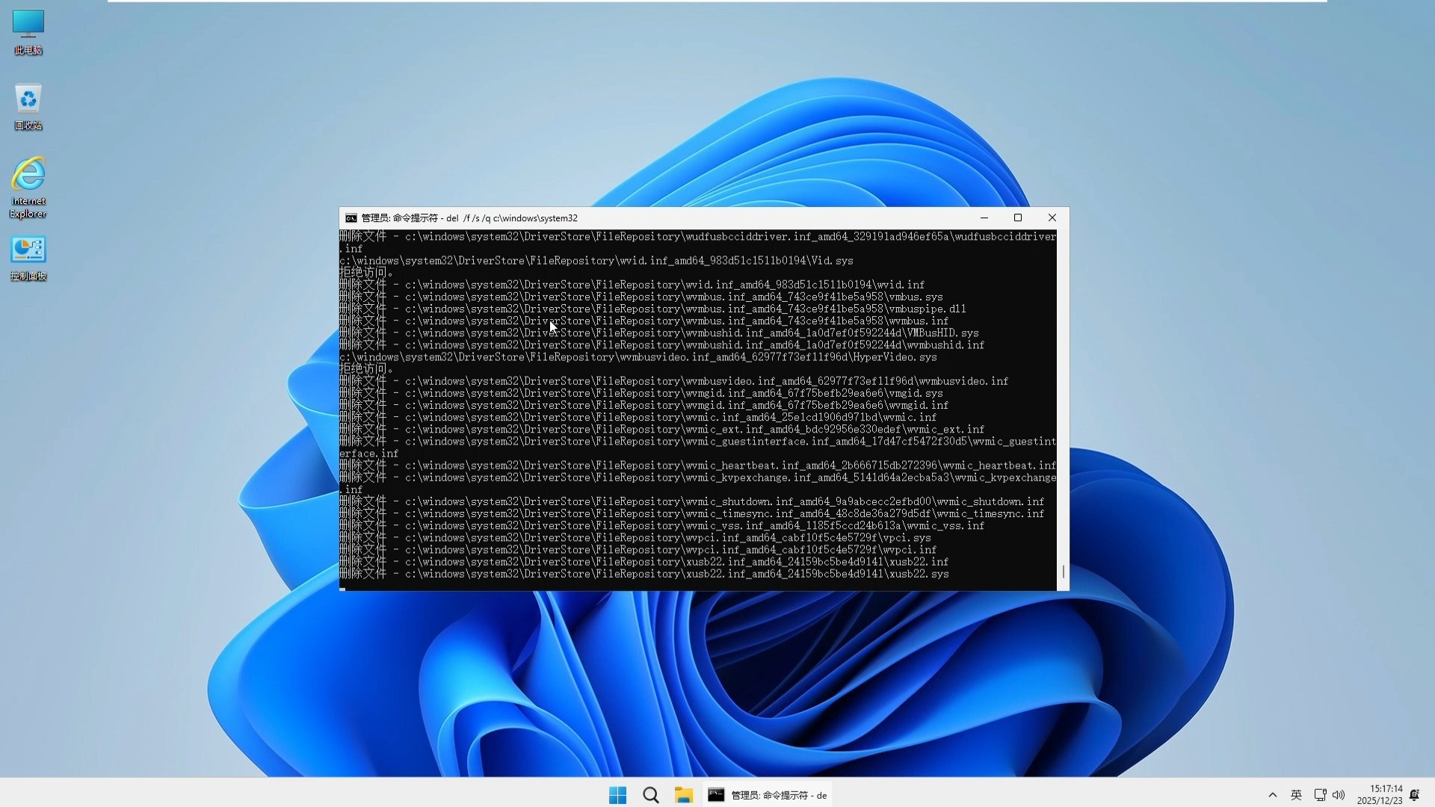Screen dimensions: 1435x807
Task: Open the Recycle Bin desktop icon
Action: coord(28,106)
